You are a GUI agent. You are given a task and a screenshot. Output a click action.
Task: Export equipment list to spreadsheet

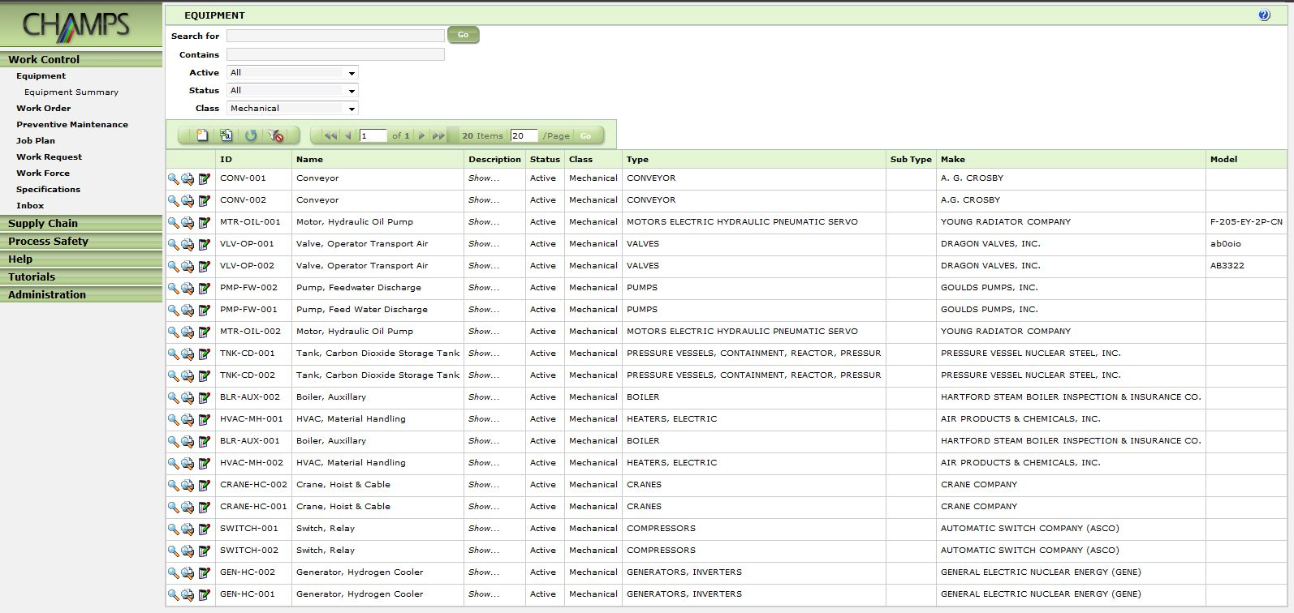click(x=226, y=135)
